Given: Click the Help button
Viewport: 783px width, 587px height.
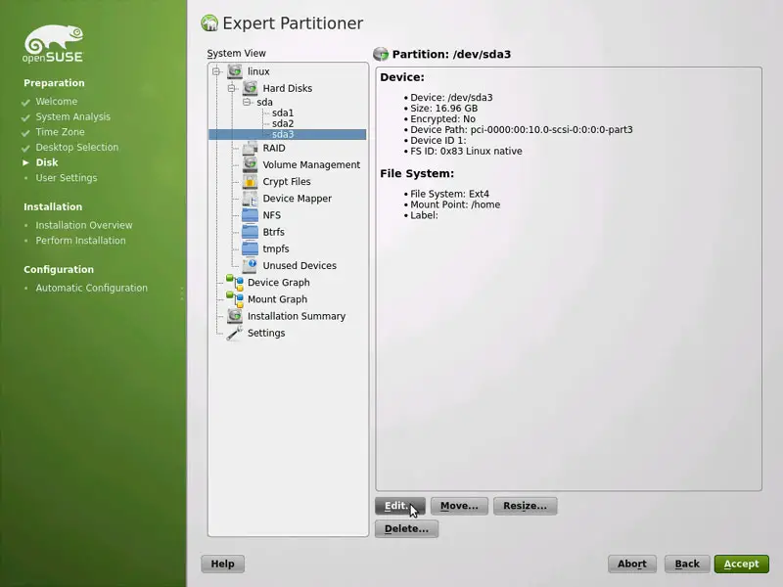Looking at the screenshot, I should tap(222, 564).
